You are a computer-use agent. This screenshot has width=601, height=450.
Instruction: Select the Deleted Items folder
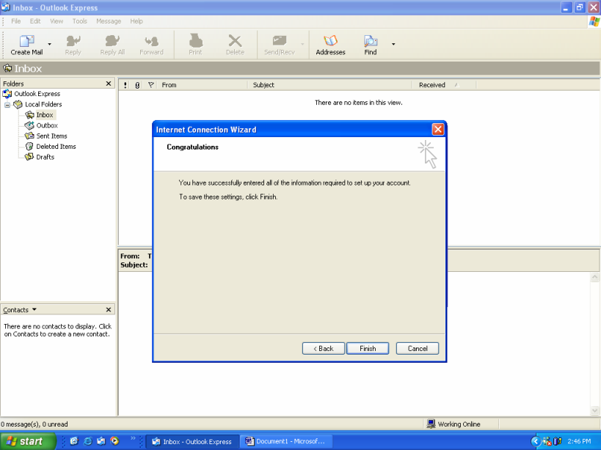tap(50, 147)
